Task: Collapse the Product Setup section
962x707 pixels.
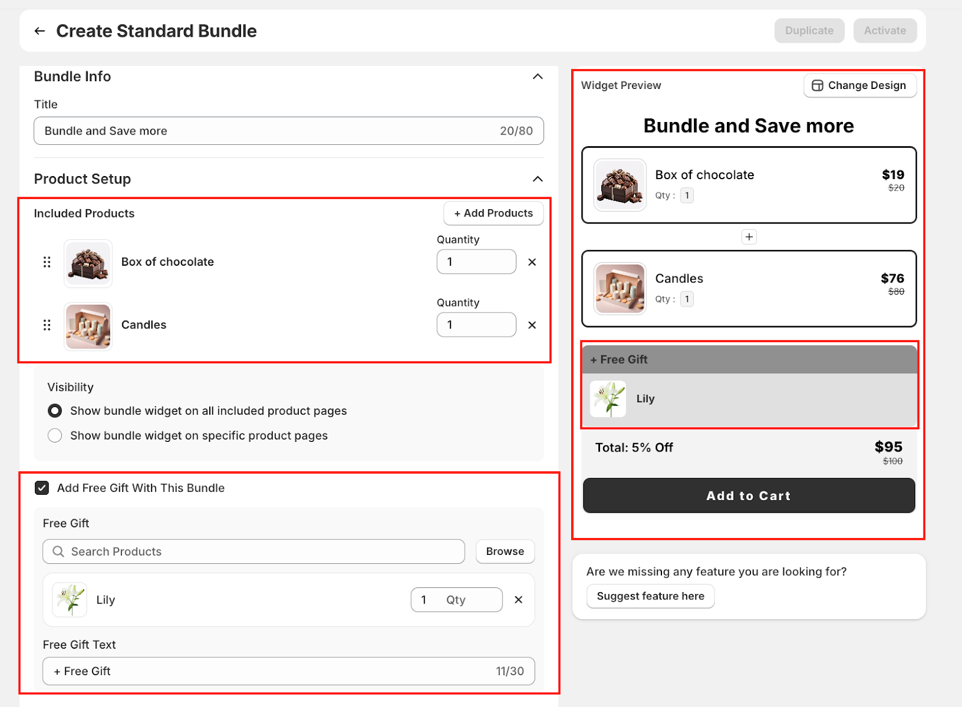Action: point(538,179)
